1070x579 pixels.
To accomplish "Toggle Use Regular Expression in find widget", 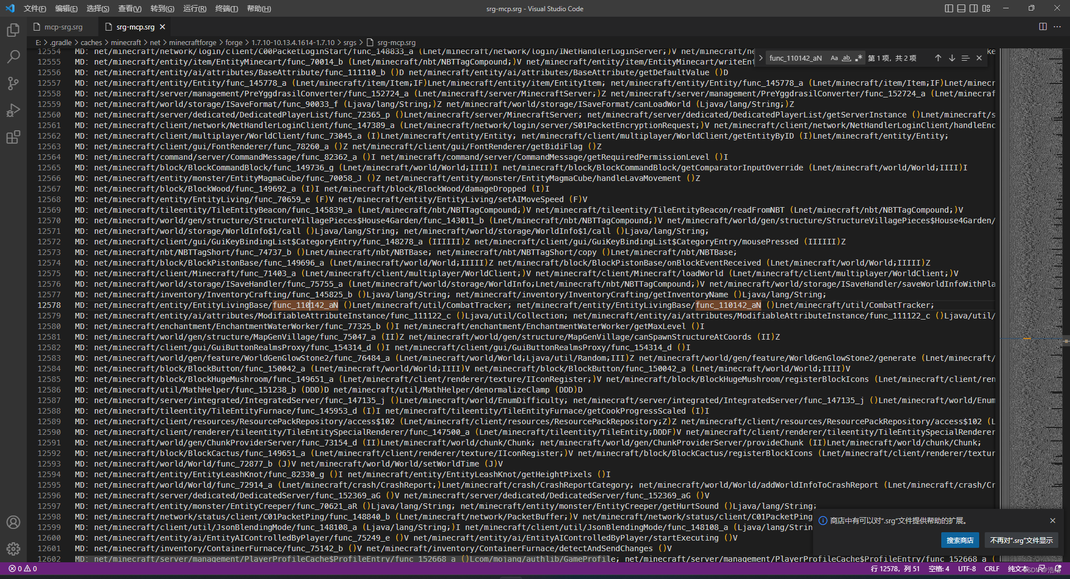I will (859, 58).
